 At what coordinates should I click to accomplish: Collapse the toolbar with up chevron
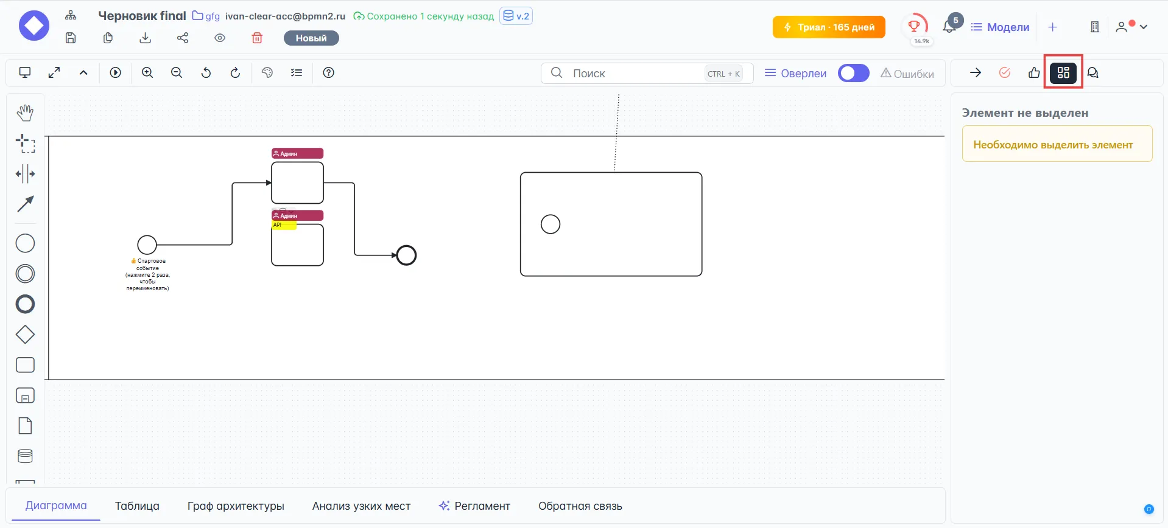pos(83,73)
